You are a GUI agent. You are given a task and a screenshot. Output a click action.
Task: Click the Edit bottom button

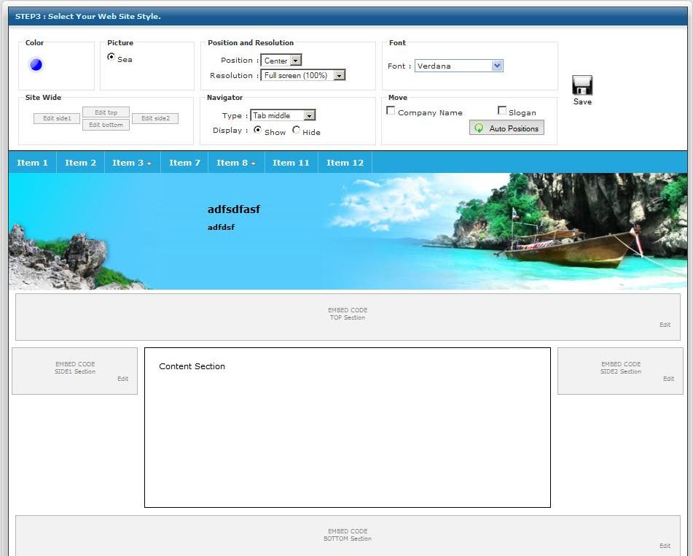106,125
